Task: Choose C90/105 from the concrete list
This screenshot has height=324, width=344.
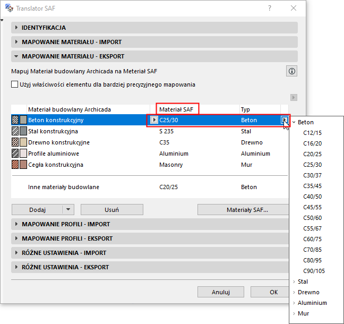Action: 314,271
